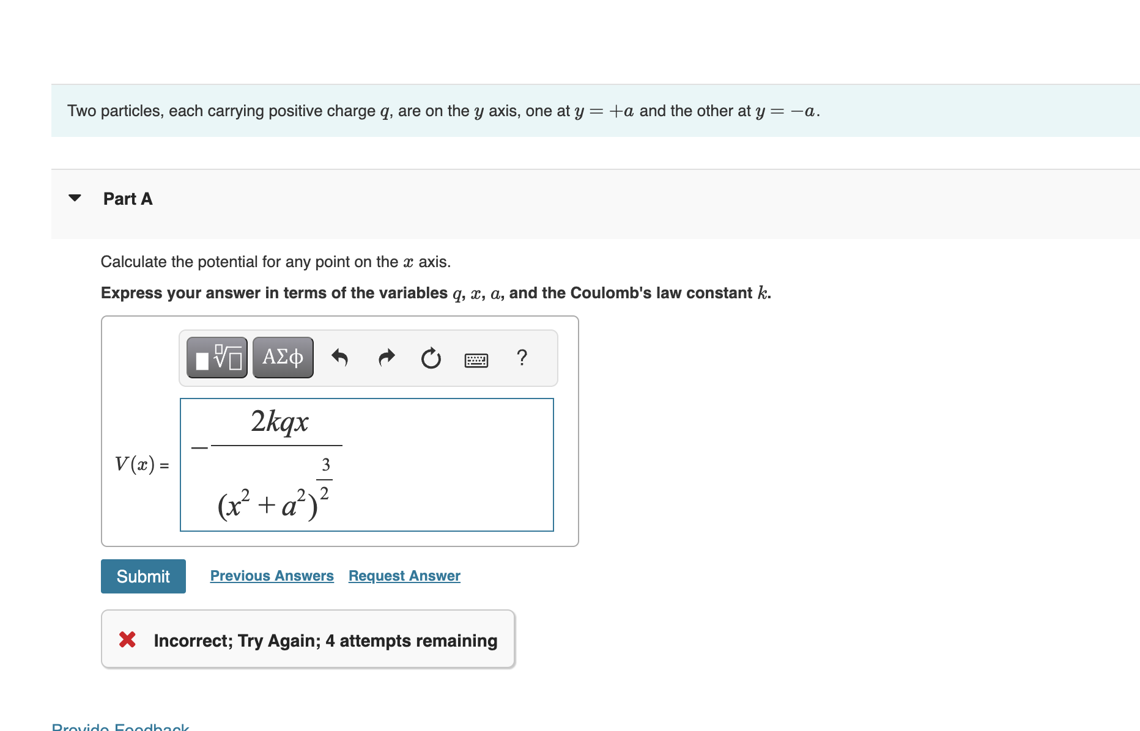Screen dimensions: 1140x731
Task: Undo the last equation edit
Action: tap(340, 358)
